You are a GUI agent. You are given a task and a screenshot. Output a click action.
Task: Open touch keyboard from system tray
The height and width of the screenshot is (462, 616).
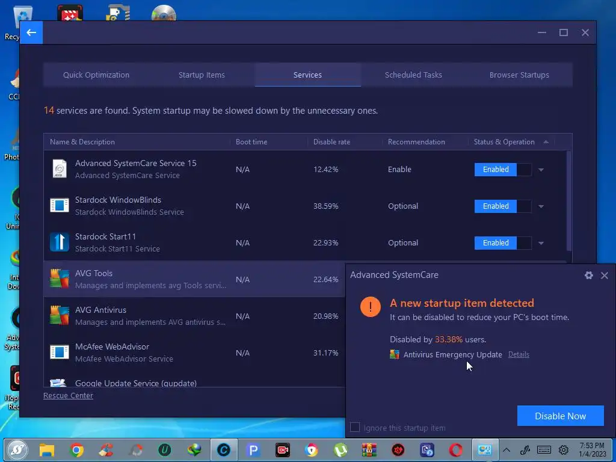click(544, 450)
